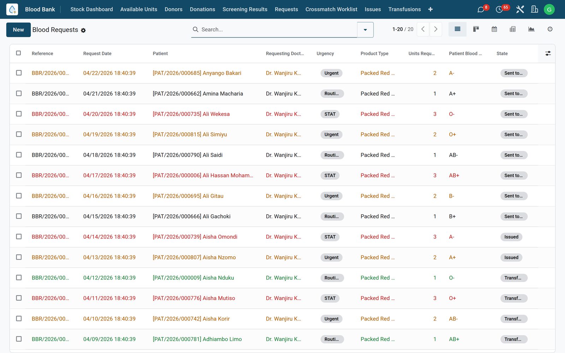Screen dimensions: 565x353
Task: Open the developer tools wrench icon
Action: pos(520,10)
